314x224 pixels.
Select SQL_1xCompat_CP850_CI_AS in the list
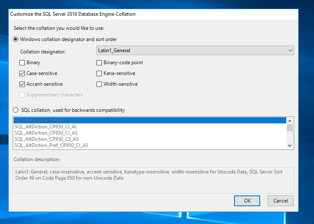(150, 120)
